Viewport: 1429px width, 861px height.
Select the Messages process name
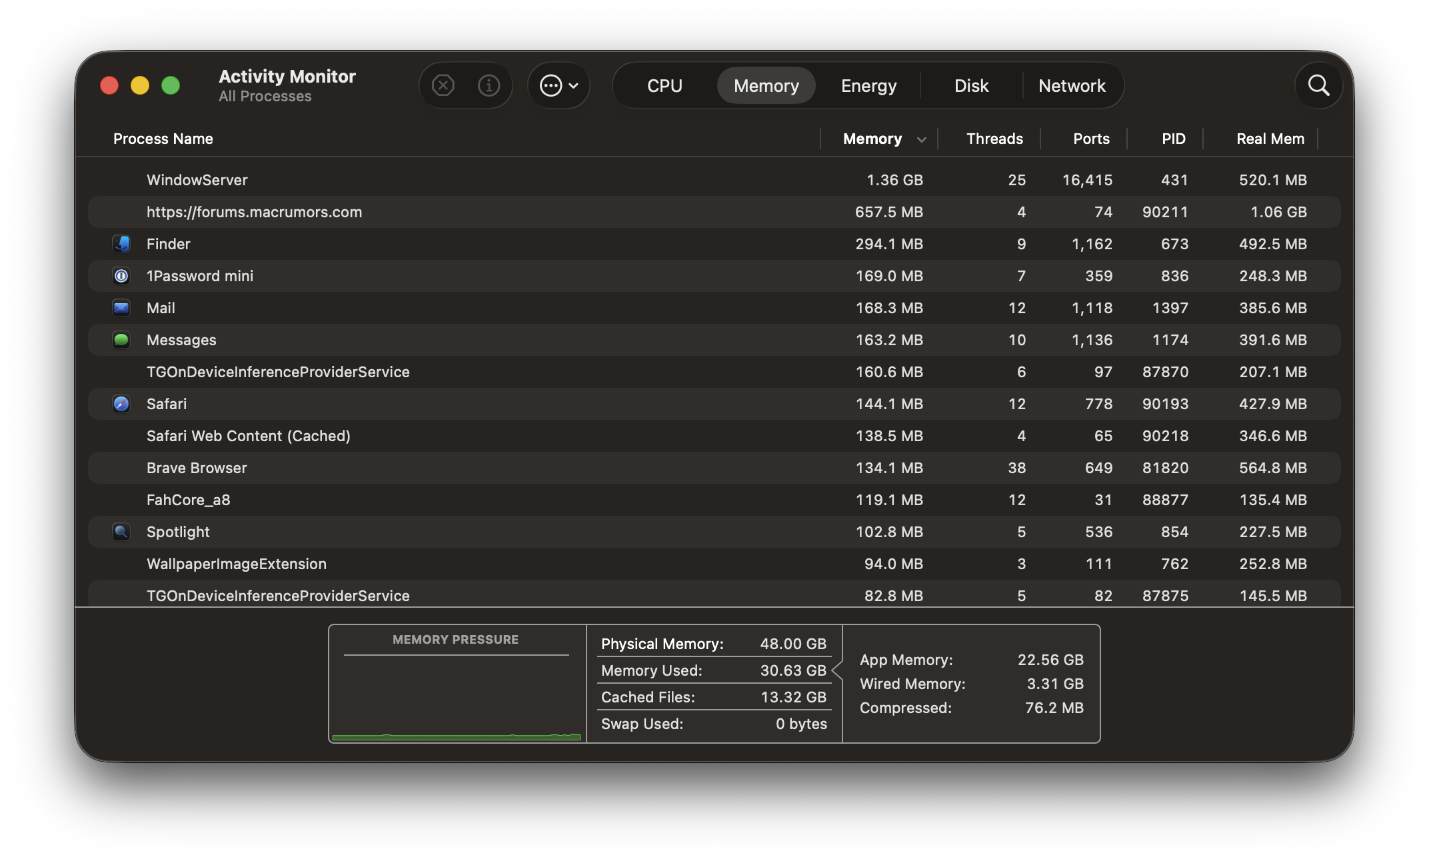pyautogui.click(x=181, y=340)
